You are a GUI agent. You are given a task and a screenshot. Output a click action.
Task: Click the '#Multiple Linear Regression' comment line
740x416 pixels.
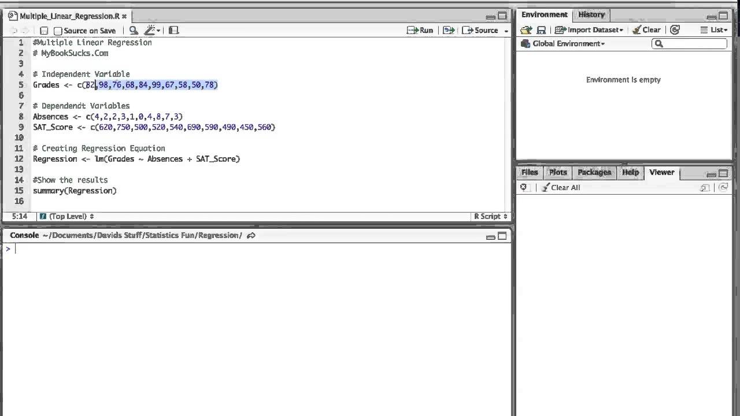[x=92, y=42]
